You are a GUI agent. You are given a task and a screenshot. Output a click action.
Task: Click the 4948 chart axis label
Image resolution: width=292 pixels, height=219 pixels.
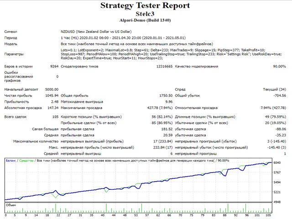277,202
